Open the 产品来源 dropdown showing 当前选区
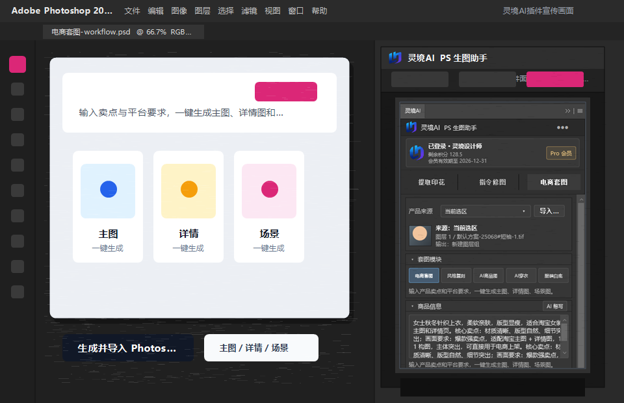The image size is (624, 403). tap(486, 211)
